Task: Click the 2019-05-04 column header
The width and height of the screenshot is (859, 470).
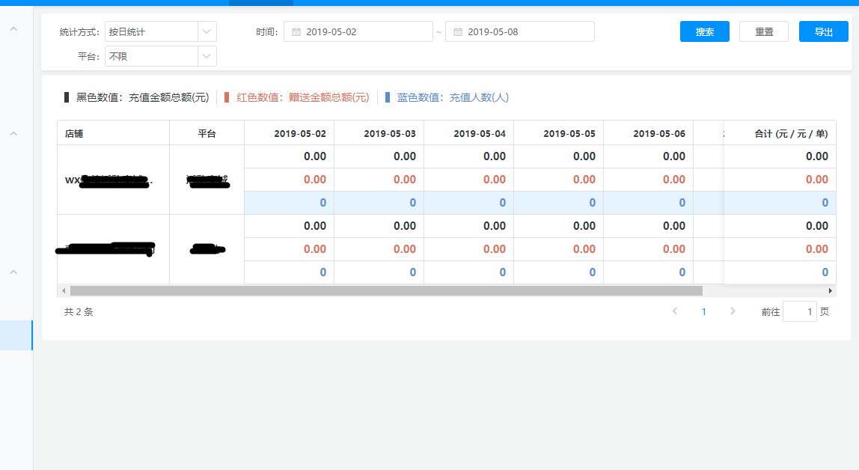Action: tap(469, 134)
